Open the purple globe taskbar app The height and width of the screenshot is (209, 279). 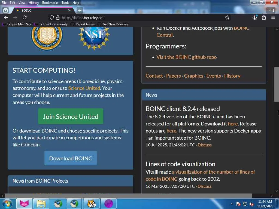[108, 204]
